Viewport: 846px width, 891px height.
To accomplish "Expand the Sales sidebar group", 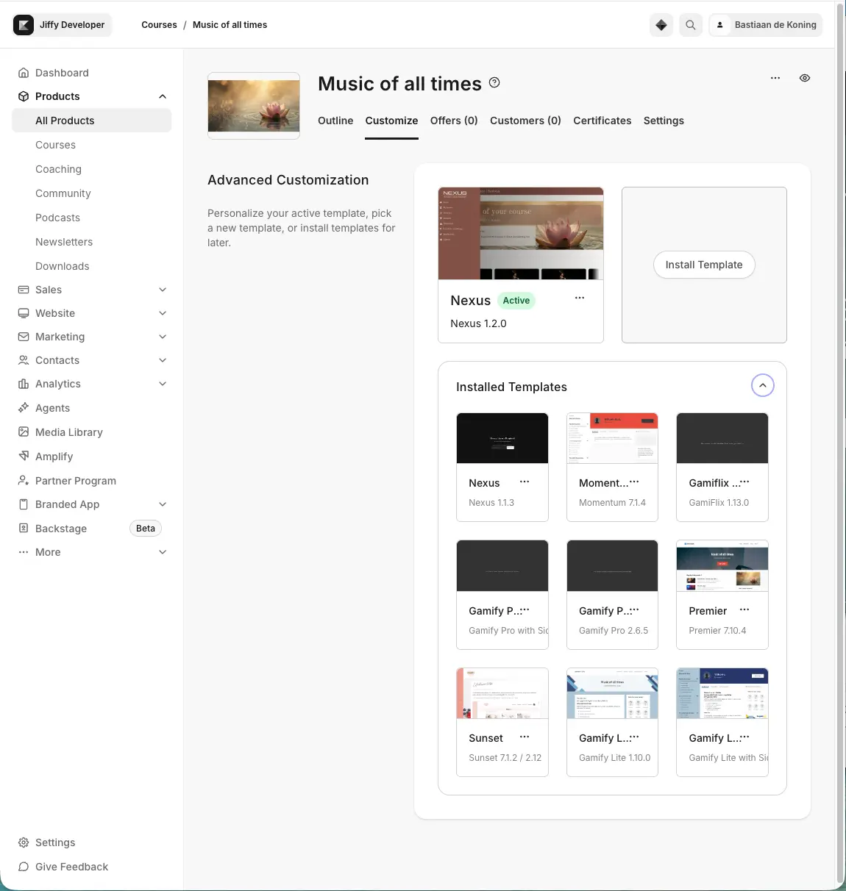I will tap(163, 290).
